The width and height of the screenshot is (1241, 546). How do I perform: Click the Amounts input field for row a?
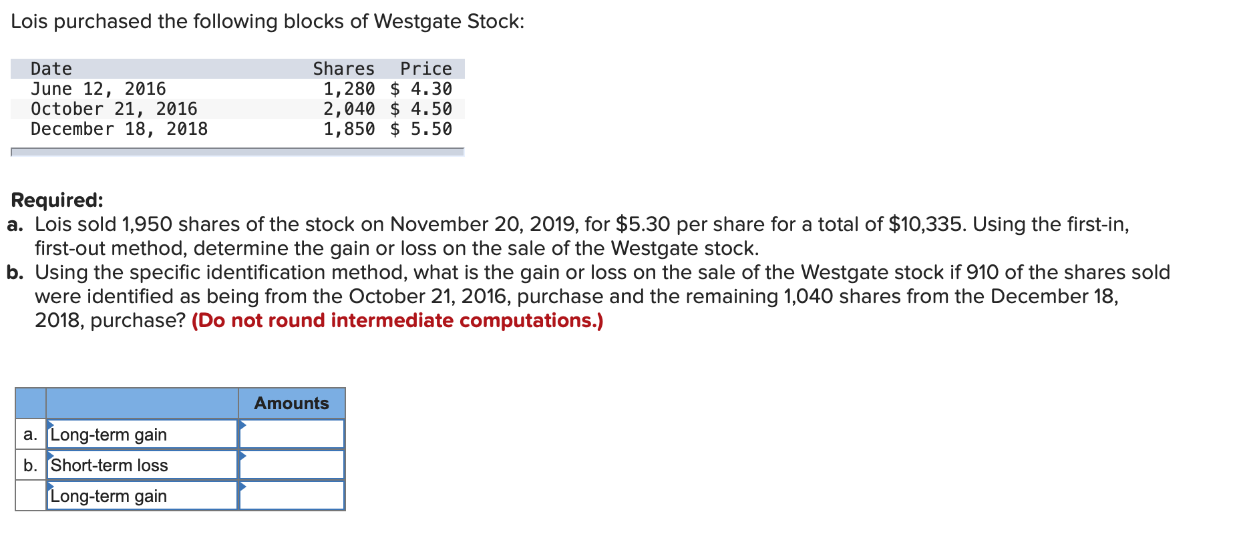(292, 435)
